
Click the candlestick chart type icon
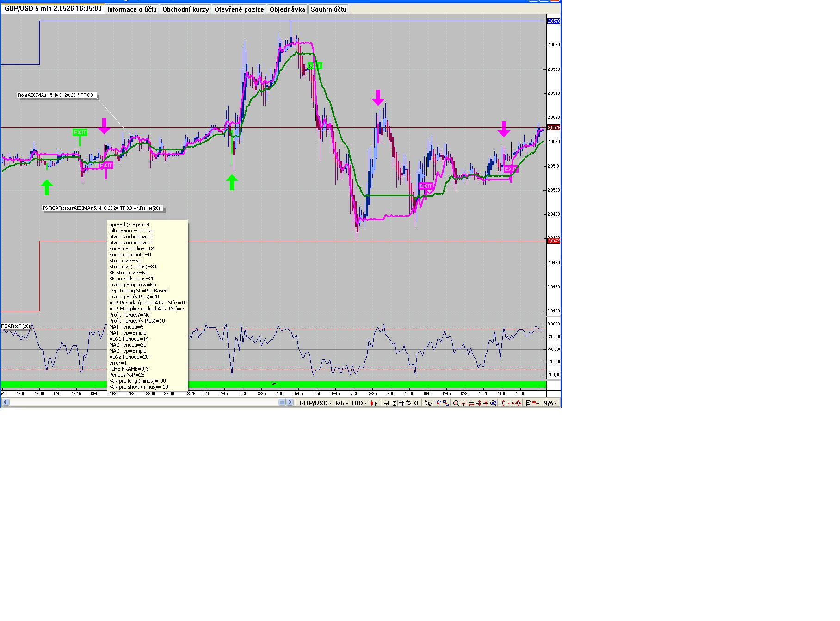point(373,403)
